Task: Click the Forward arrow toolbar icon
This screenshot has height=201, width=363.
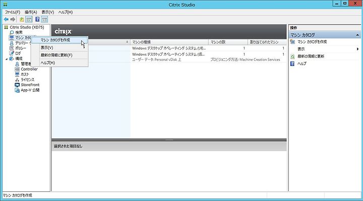Action: pos(13,20)
